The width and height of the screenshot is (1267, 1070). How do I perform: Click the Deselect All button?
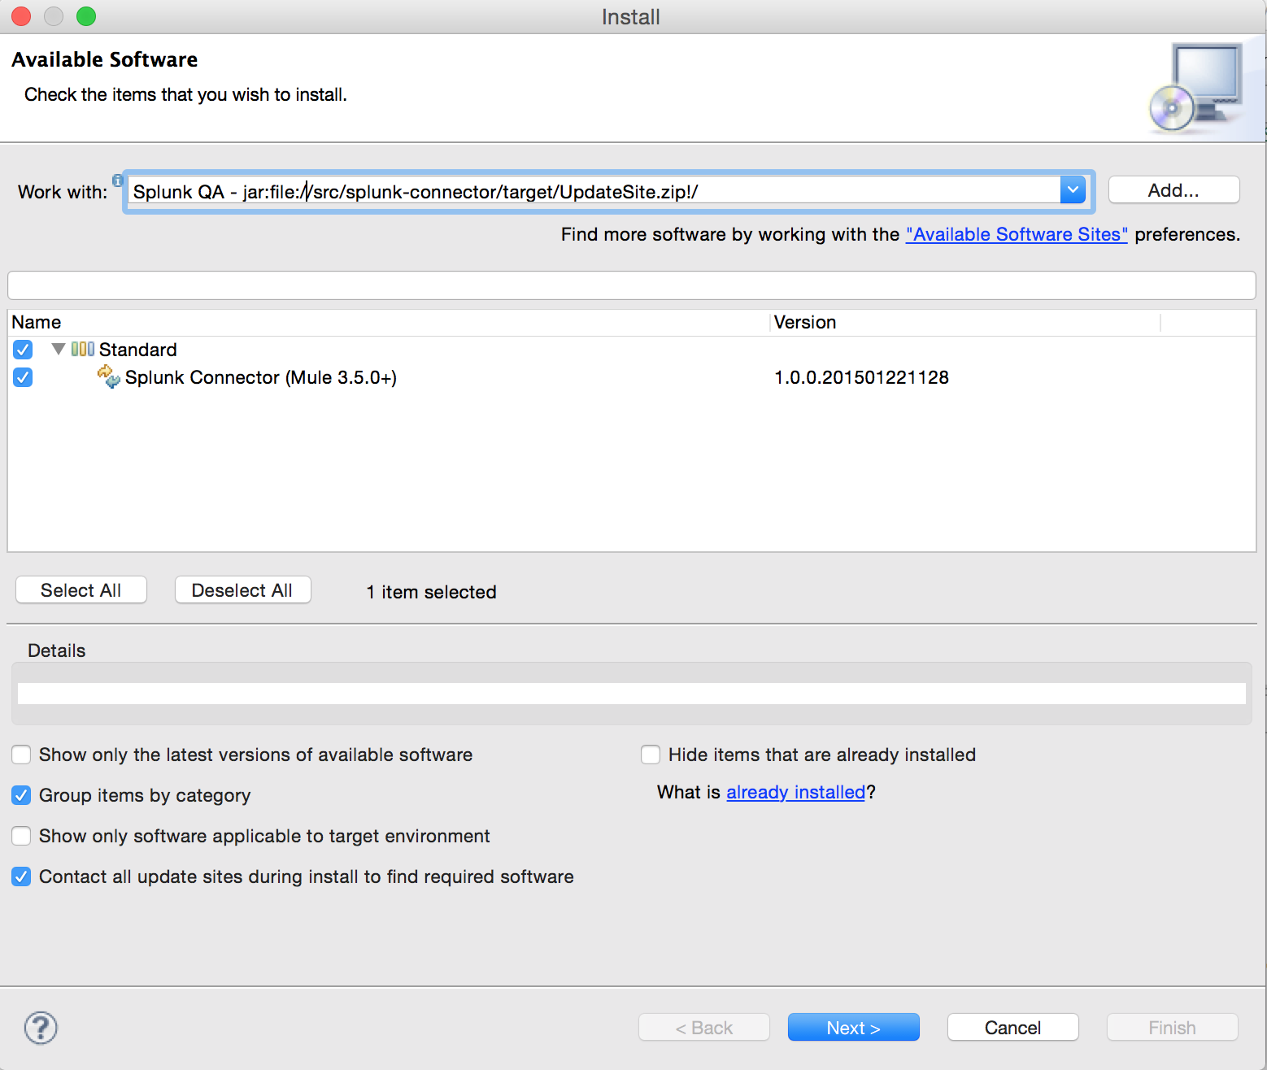(x=242, y=590)
